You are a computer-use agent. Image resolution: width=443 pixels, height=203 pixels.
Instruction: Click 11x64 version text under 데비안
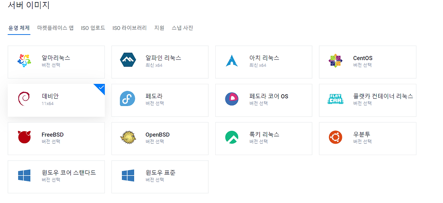click(47, 103)
